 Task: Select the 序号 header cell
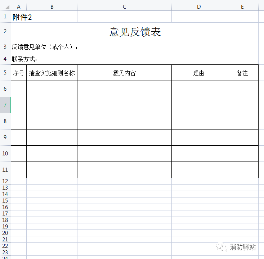(x=18, y=73)
